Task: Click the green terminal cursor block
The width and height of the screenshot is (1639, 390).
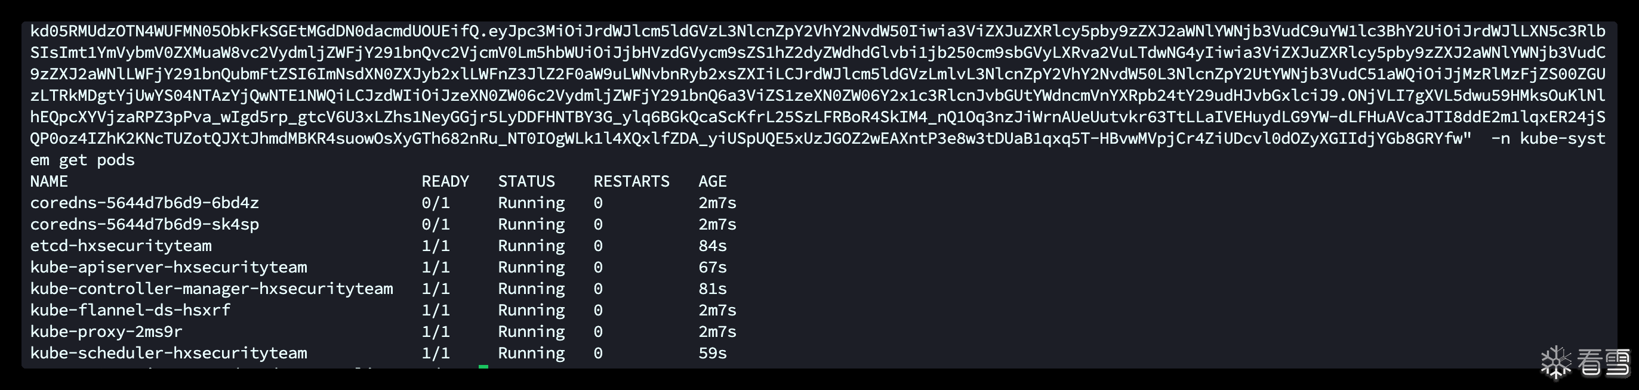Action: pyautogui.click(x=483, y=367)
